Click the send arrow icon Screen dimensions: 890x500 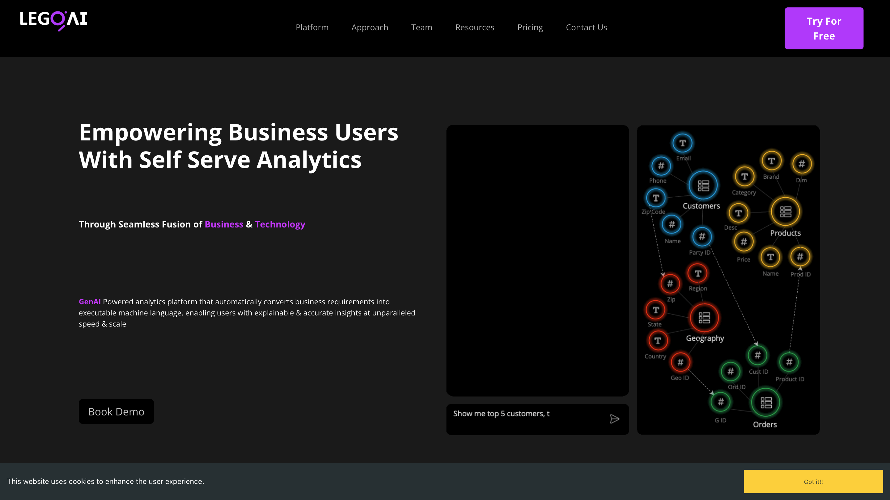614,419
